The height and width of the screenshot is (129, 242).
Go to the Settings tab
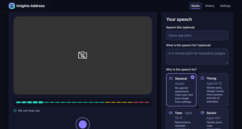[225, 6]
